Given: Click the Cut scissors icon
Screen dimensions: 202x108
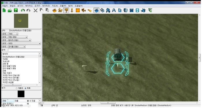Looking at the screenshot, I should click(x=35, y=10).
